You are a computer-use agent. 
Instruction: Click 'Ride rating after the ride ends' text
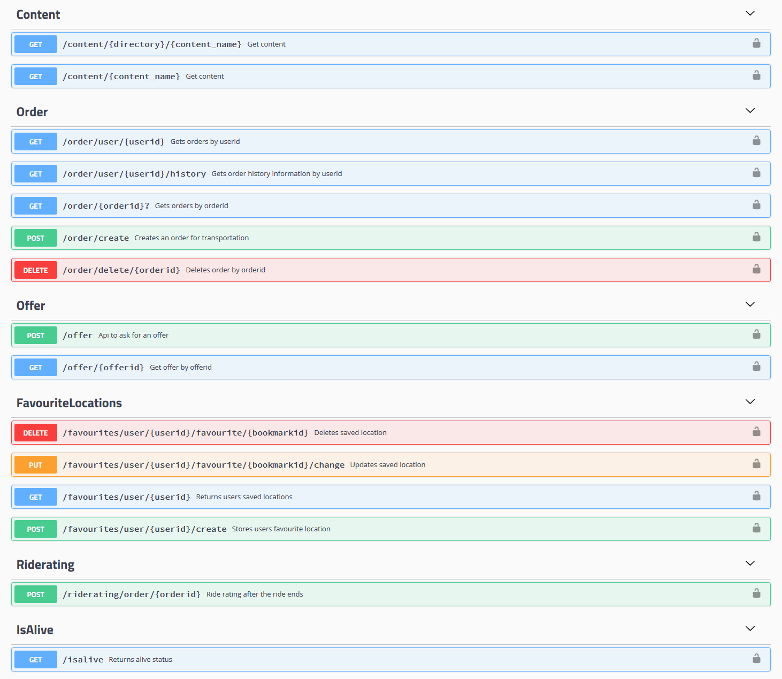[255, 594]
